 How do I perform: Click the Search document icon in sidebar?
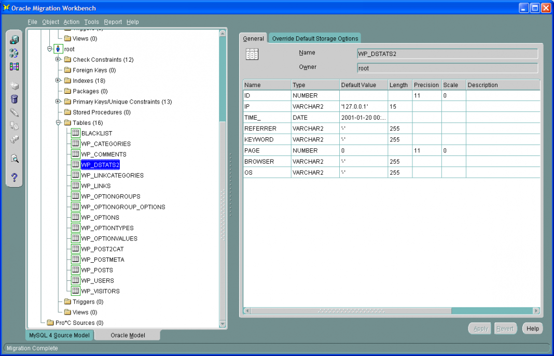click(x=14, y=159)
